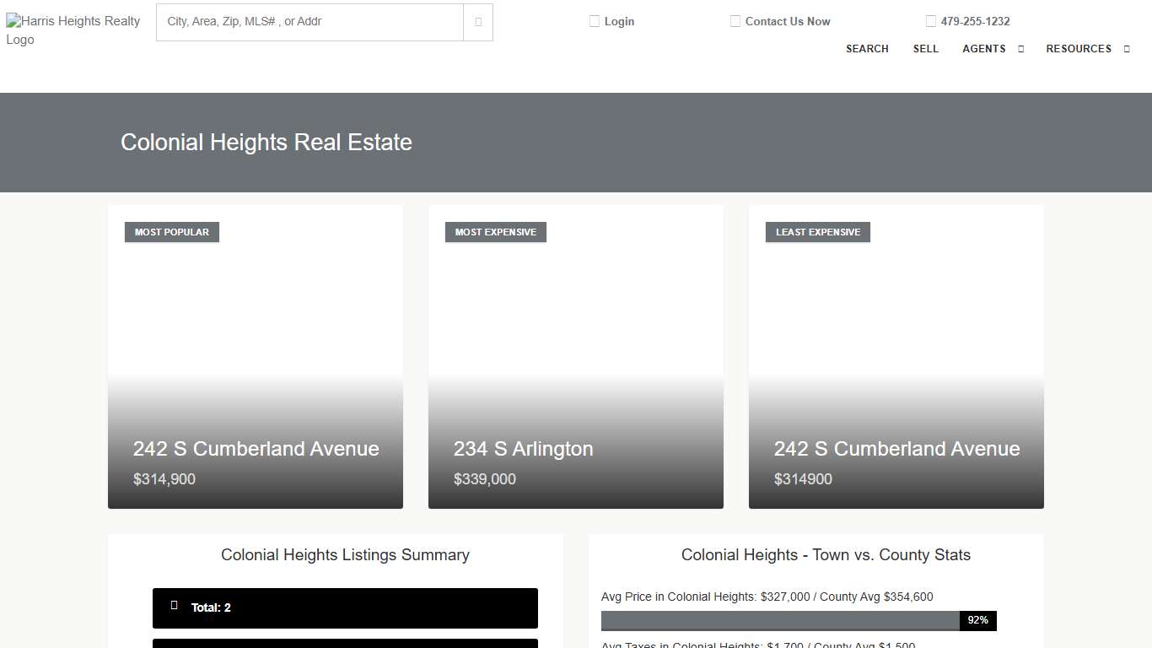The width and height of the screenshot is (1152, 648).
Task: Open the 242 S Cumberland Avenue listing
Action: coord(256,449)
